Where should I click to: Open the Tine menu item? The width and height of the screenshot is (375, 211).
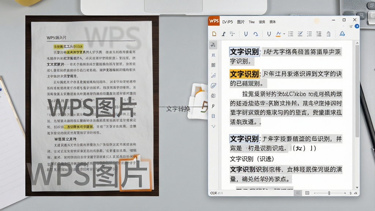pyautogui.click(x=252, y=22)
